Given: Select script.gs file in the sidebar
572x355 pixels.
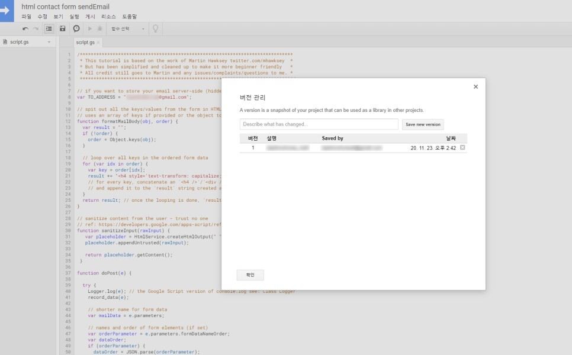Looking at the screenshot, I should 20,42.
